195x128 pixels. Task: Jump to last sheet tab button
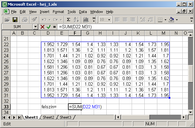click(x=19, y=117)
